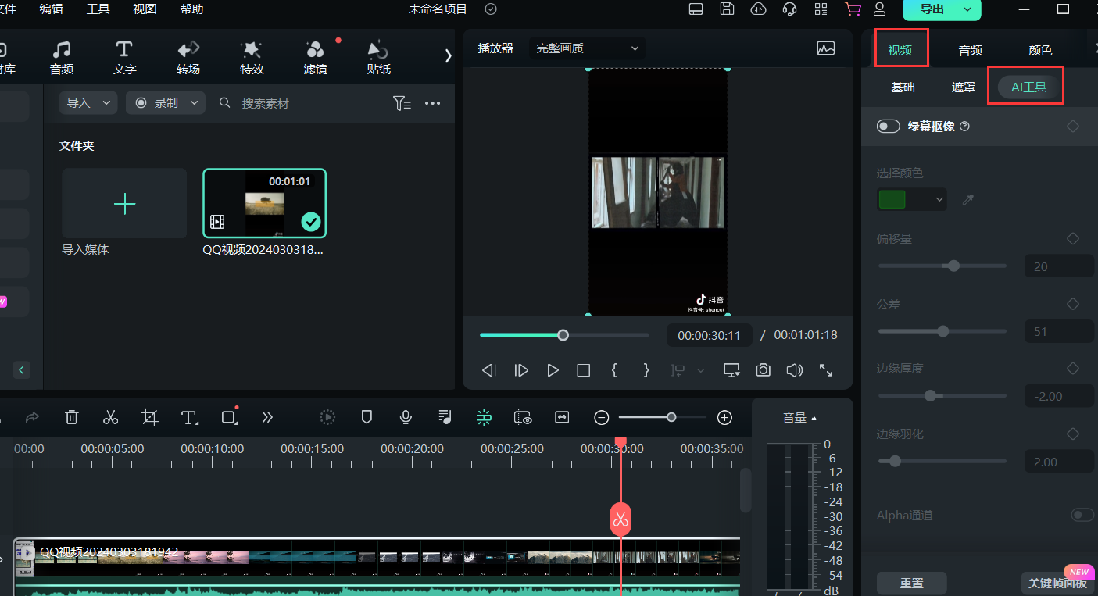Pick color with the eyedropper tool
The image size is (1098, 596).
968,200
